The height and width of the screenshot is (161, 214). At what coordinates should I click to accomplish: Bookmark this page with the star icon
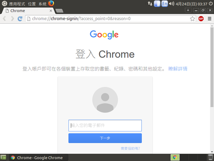[192, 18]
